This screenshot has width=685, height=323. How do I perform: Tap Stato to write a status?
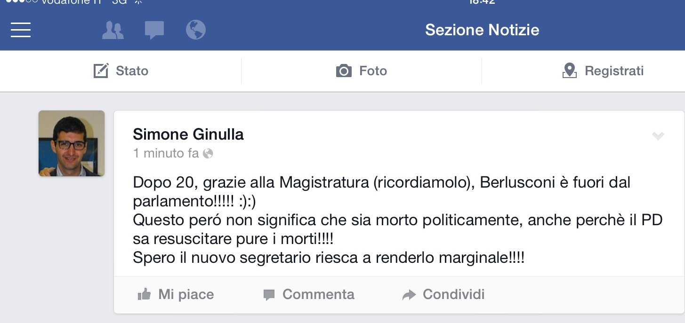[121, 71]
